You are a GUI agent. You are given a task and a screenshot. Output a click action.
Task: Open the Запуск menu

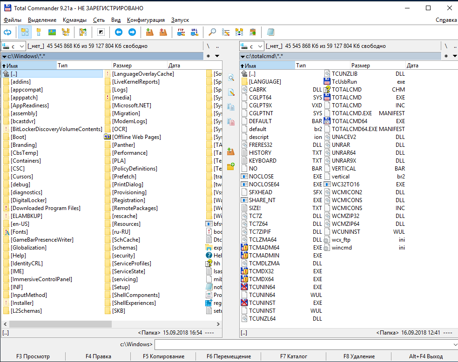tap(180, 20)
